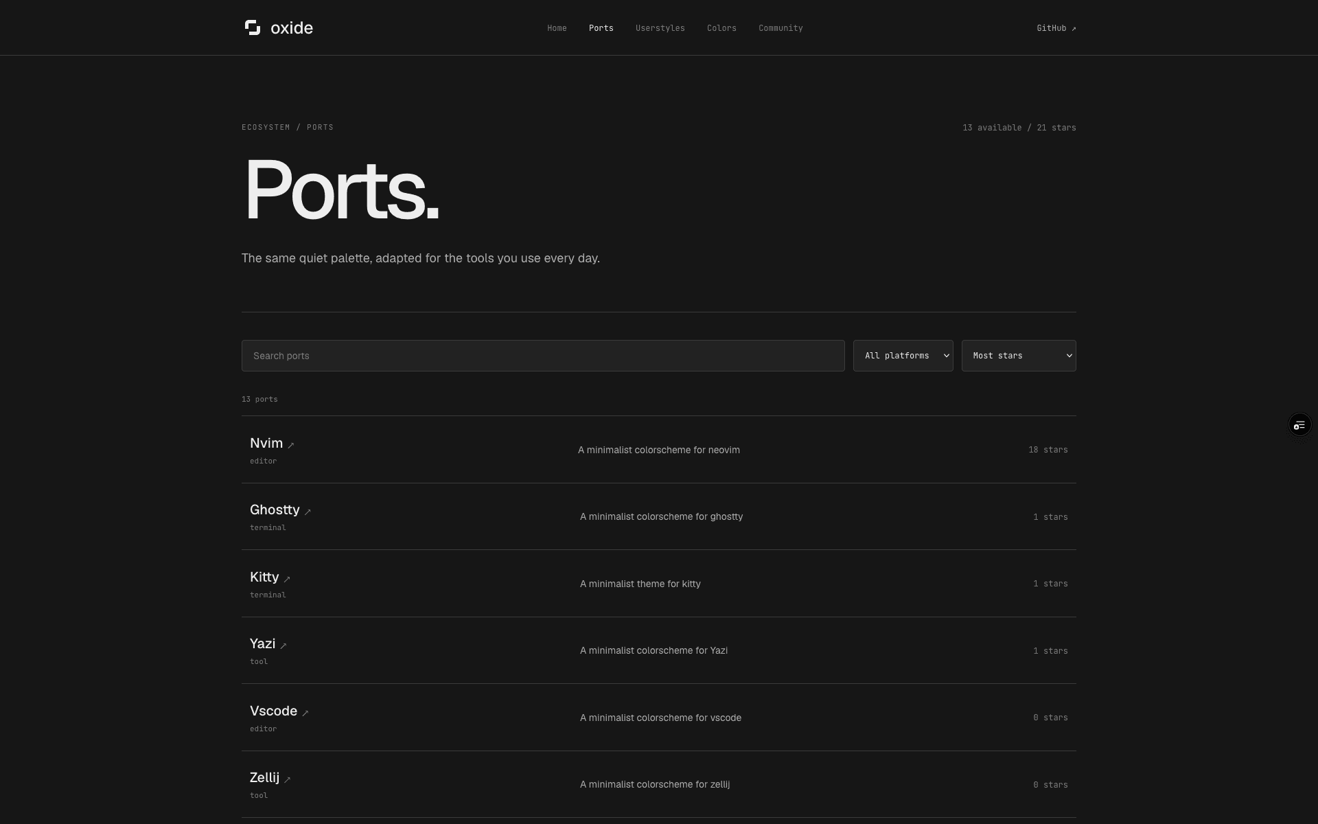1318x824 pixels.
Task: Open the external link arrow beside Vscode
Action: [305, 713]
